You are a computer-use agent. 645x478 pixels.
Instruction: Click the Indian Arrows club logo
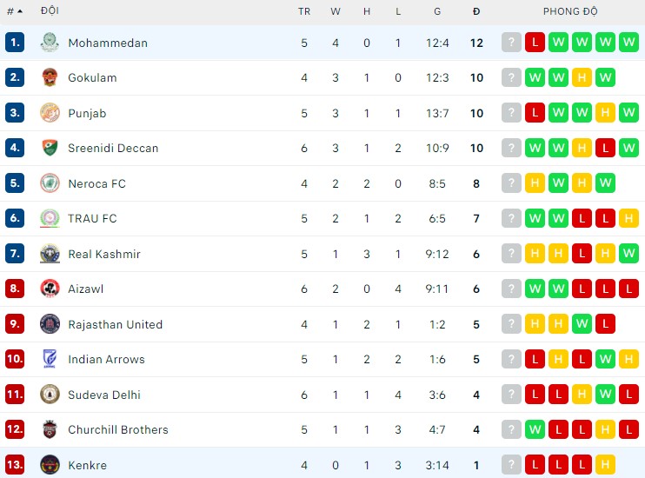[x=50, y=359]
